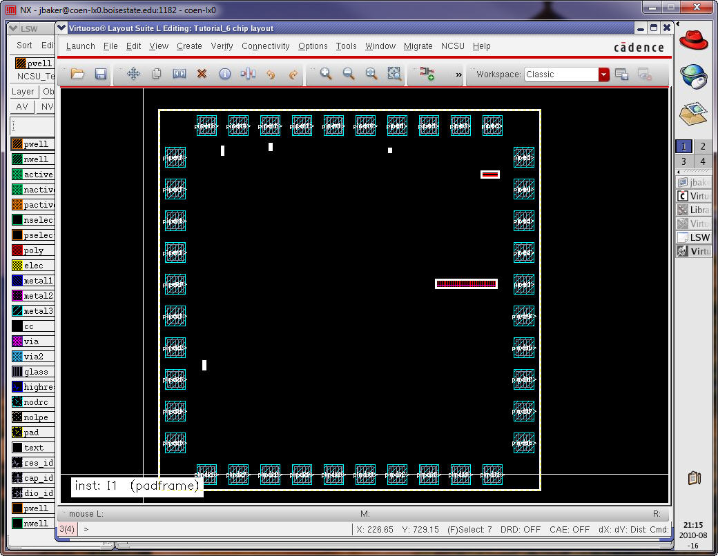Open the Create menu

(189, 46)
